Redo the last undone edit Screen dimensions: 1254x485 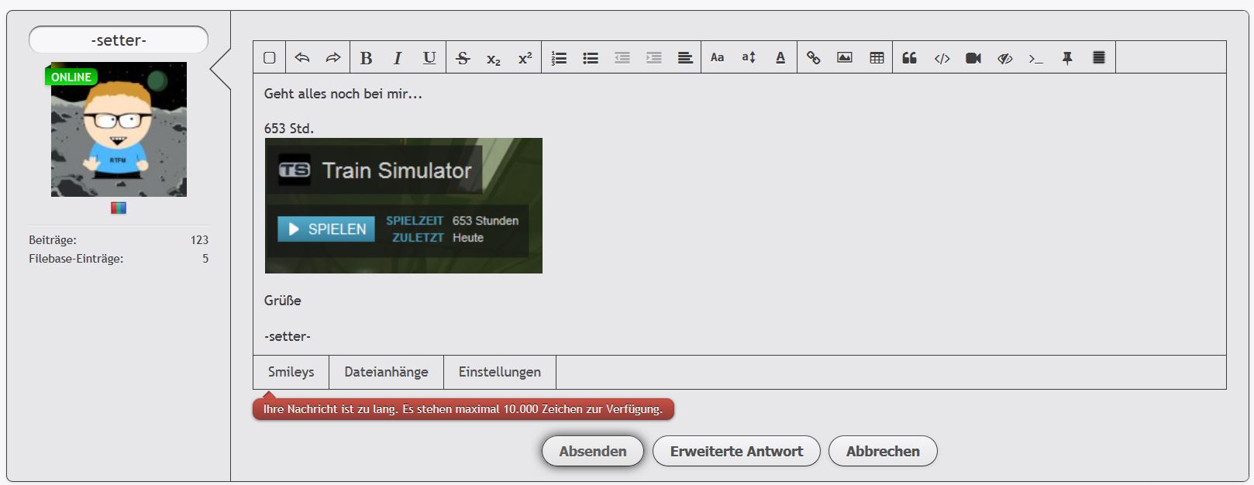[333, 57]
